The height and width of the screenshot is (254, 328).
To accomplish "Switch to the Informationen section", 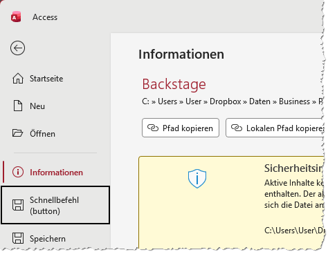I will pos(55,172).
